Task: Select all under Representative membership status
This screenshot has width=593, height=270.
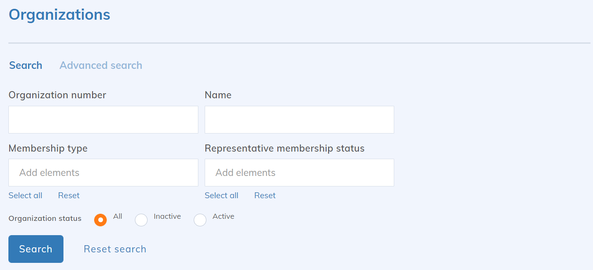Action: pos(221,196)
